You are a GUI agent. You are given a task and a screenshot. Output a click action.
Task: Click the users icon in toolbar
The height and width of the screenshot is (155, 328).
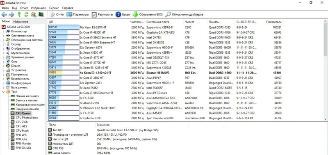tap(34, 14)
